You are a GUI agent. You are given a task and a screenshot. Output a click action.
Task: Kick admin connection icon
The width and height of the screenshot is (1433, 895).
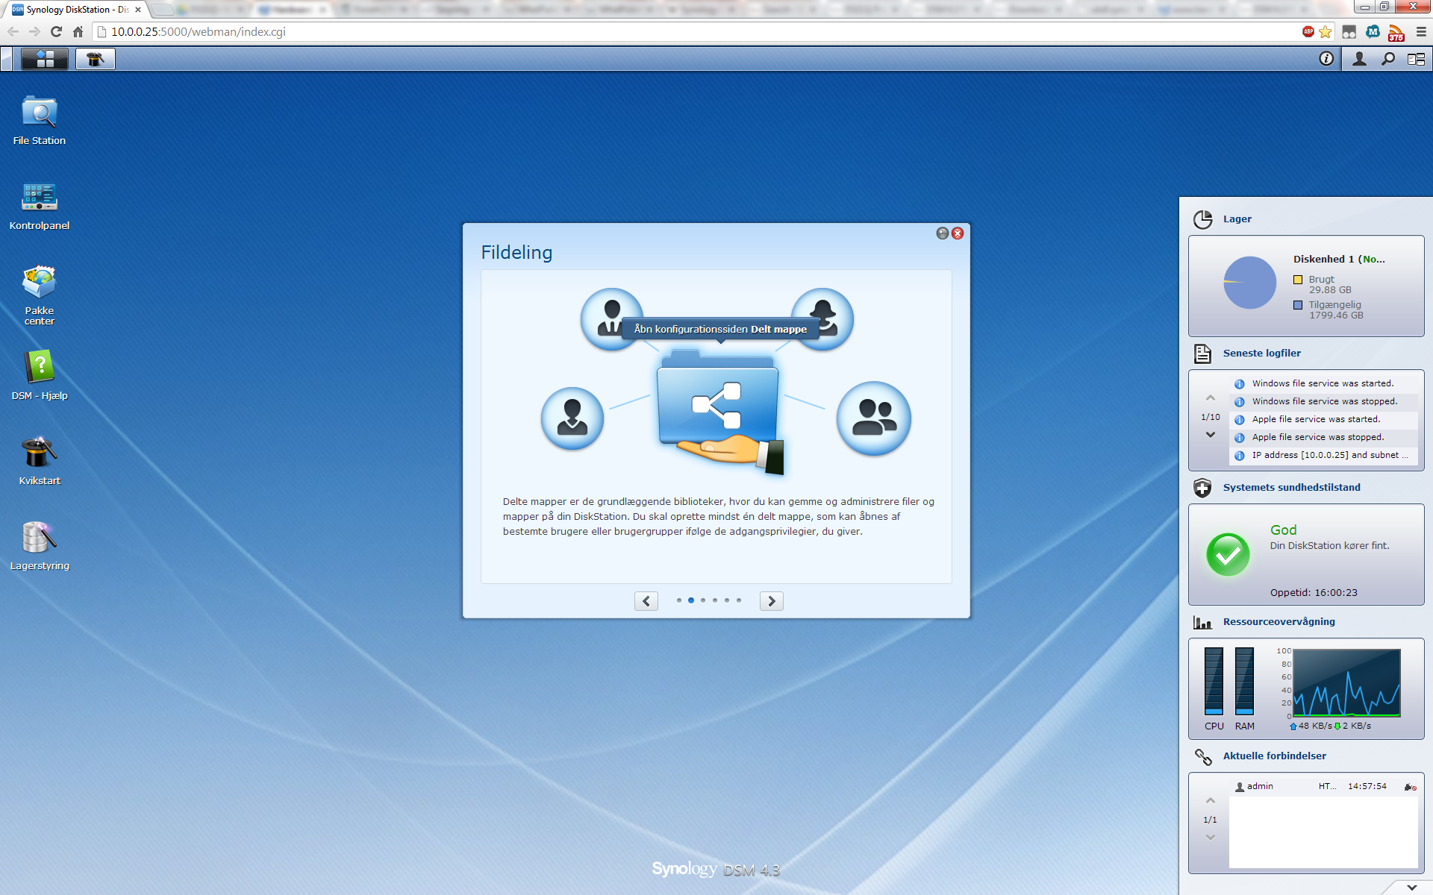click(1410, 787)
